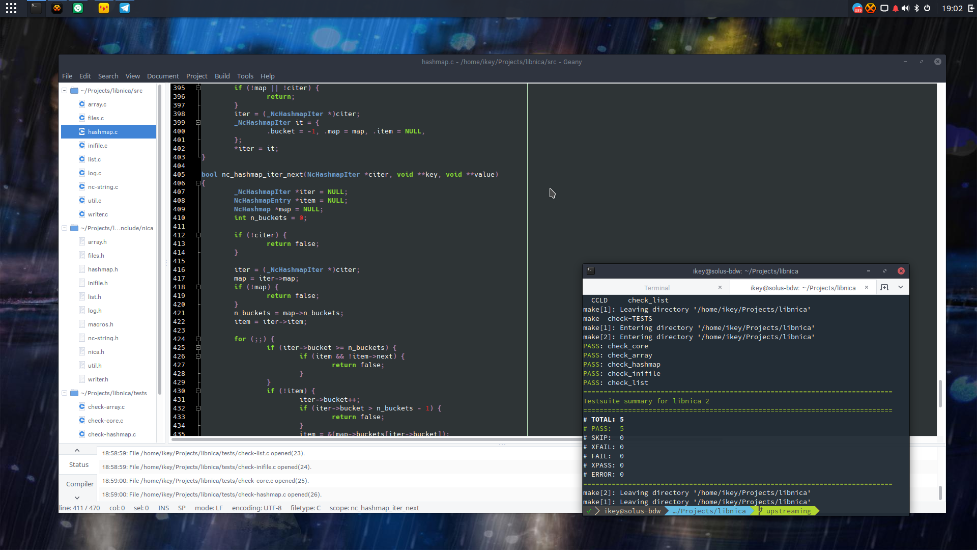The height and width of the screenshot is (550, 977).
Task: Toggle the code fold at line 430
Action: (198, 391)
